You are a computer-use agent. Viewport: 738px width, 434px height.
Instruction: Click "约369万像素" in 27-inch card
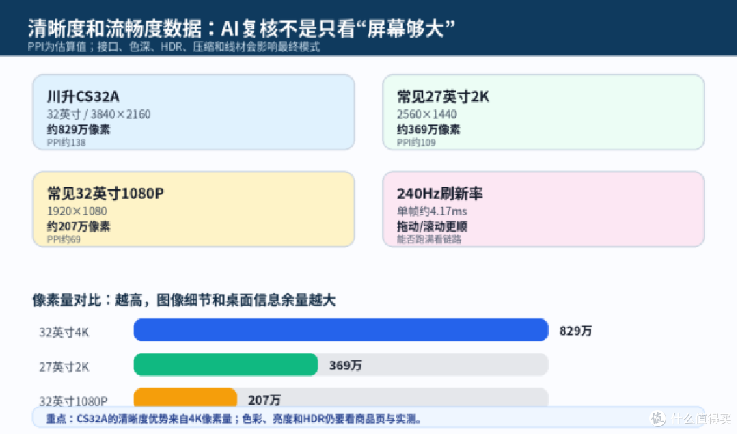click(x=428, y=129)
